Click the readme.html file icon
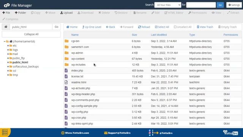243x137 pixels. (x=66, y=82)
